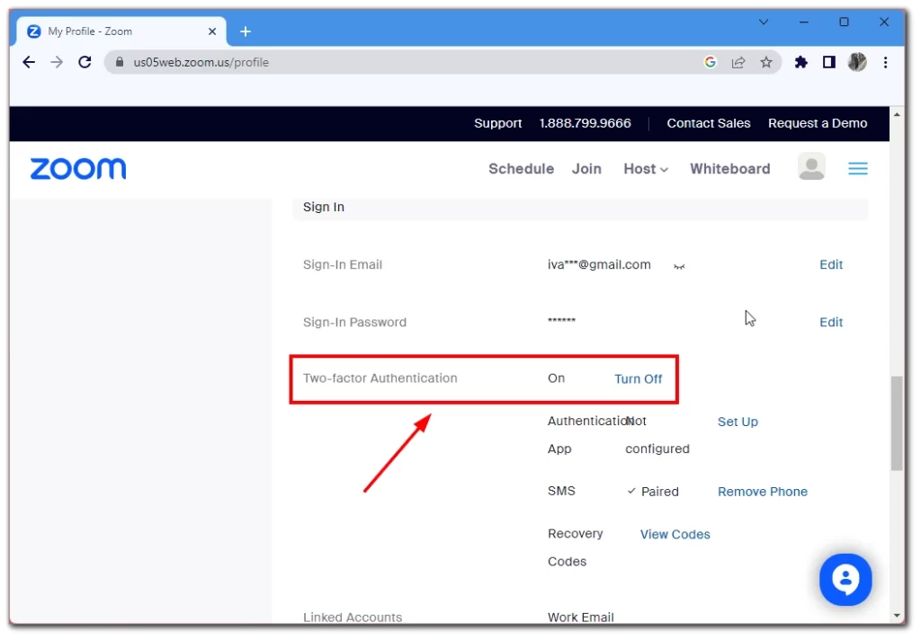Open the Zoom hamburger menu
This screenshot has height=640, width=921.
[857, 169]
